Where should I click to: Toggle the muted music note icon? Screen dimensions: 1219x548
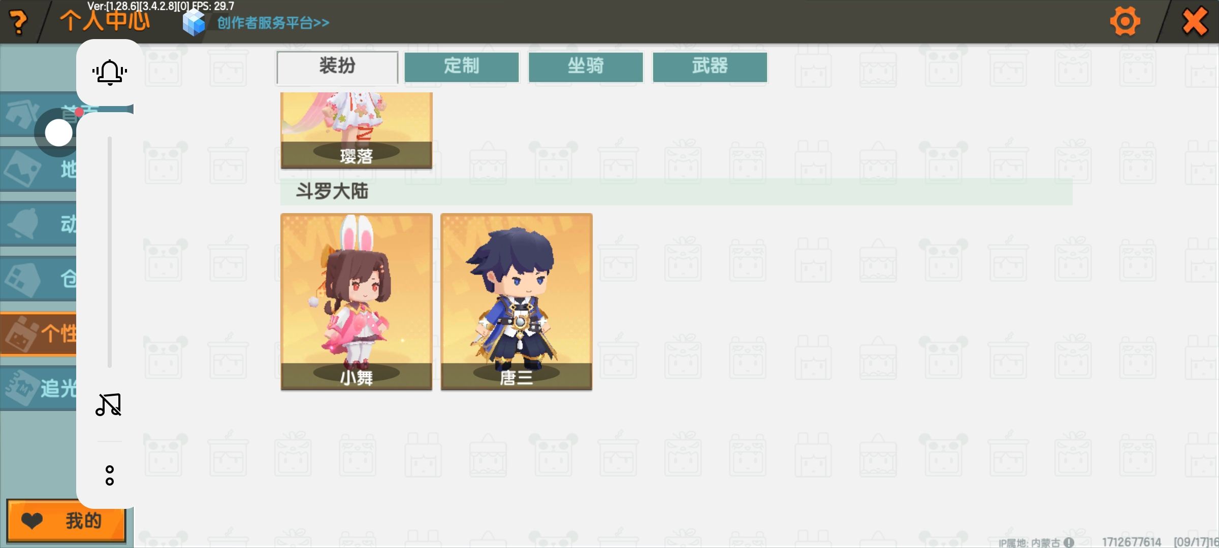(108, 404)
